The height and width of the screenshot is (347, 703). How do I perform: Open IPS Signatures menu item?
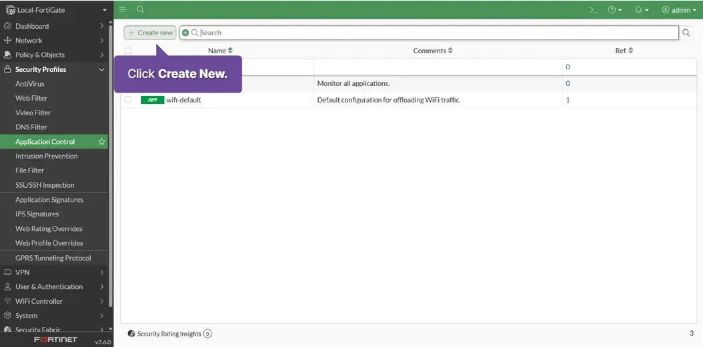54,214
